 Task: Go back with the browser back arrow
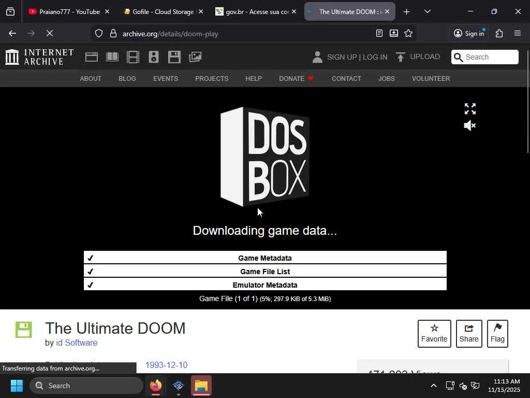point(12,33)
